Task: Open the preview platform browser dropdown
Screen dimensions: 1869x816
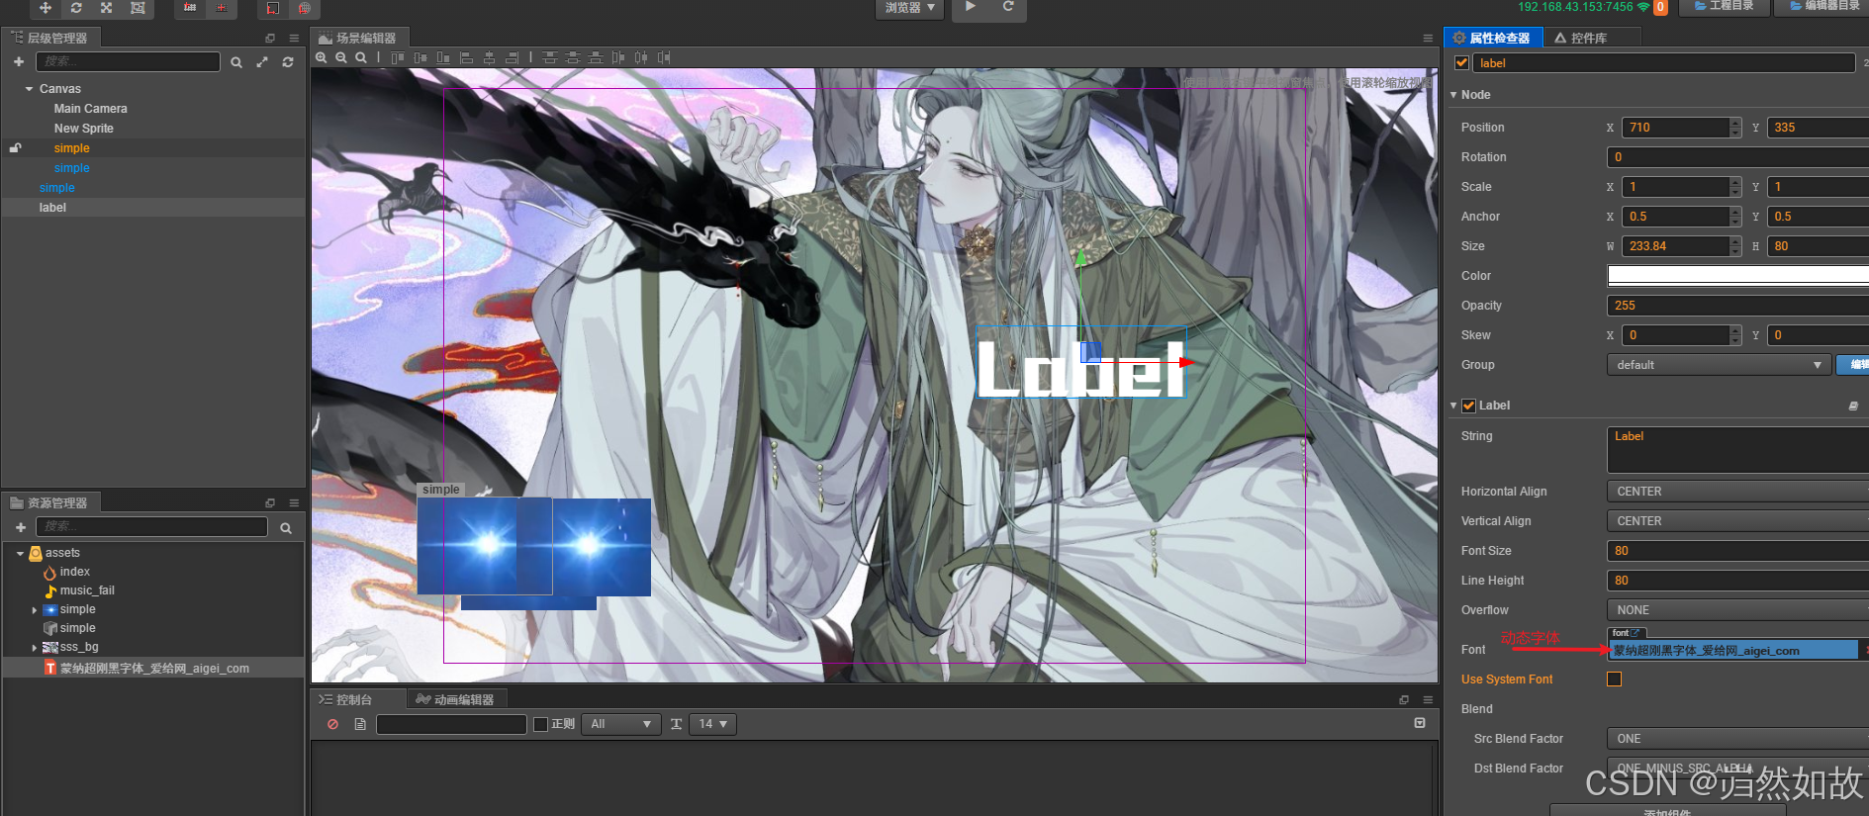Action: click(910, 8)
